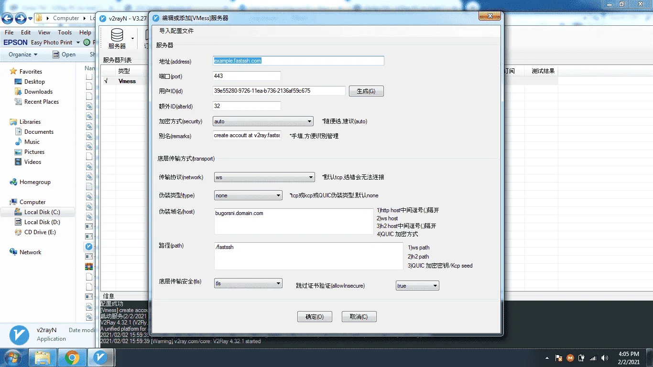This screenshot has height=367, width=653.
Task: Click the Explorer Back arrow button
Action: 8,19
